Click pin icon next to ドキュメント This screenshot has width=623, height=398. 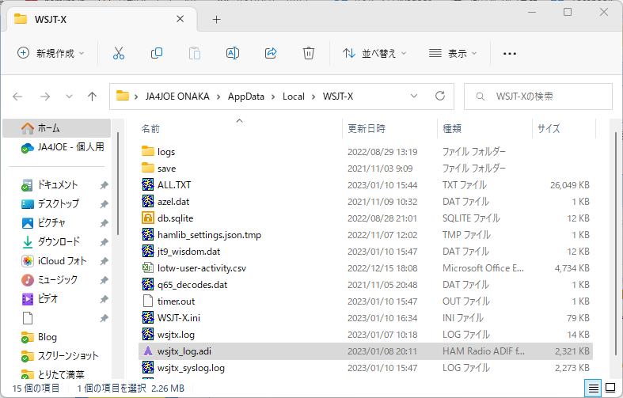click(x=104, y=185)
